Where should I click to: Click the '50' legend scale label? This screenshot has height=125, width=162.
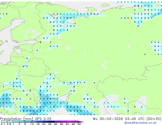pyautogui.click(x=79, y=124)
